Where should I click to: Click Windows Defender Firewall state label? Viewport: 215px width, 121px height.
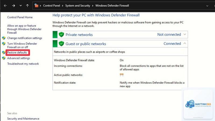point(74,60)
